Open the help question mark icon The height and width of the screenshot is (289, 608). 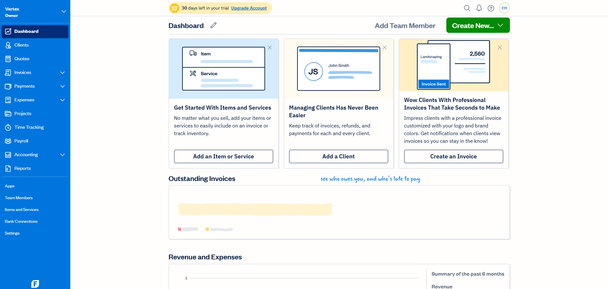point(491,8)
